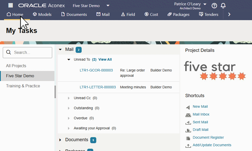
Task: Click 'Re: Large order approval' subject
Action: (x=133, y=73)
